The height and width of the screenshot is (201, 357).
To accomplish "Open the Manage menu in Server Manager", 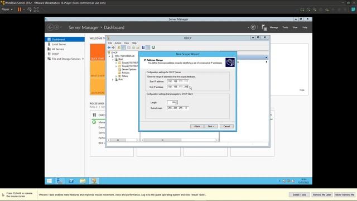I will pyautogui.click(x=274, y=27).
